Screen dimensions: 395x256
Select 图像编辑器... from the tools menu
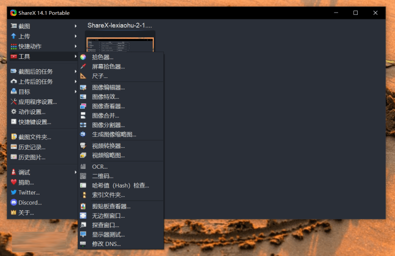121,87
